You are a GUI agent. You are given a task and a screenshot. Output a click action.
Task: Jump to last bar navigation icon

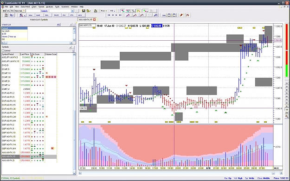[120, 15]
